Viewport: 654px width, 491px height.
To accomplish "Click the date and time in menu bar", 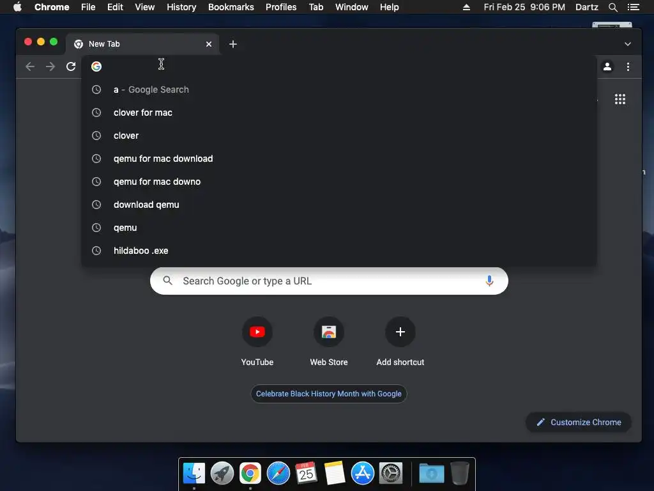I will 524,7.
